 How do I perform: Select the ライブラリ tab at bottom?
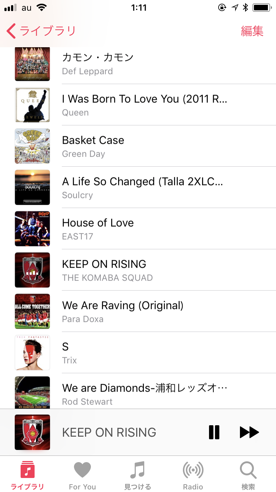click(x=28, y=475)
